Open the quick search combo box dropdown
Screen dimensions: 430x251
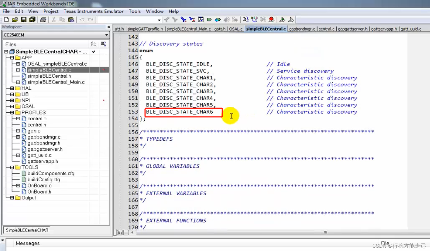tap(159, 20)
